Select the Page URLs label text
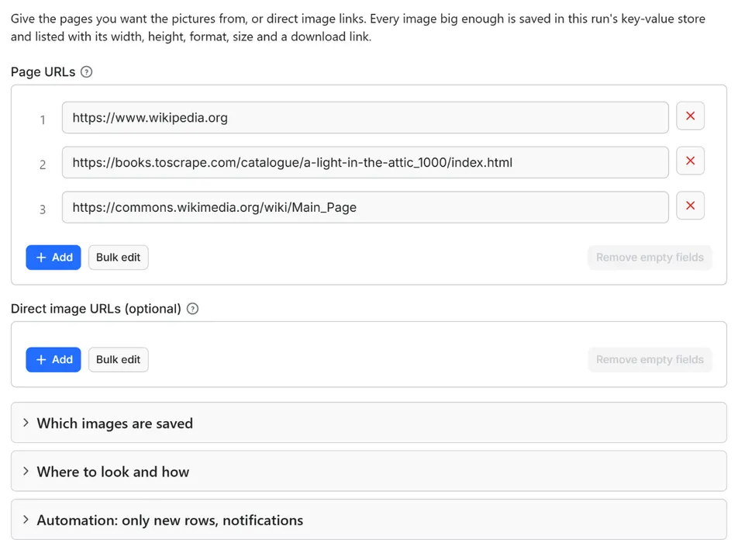The height and width of the screenshot is (540, 738). pyautogui.click(x=43, y=72)
